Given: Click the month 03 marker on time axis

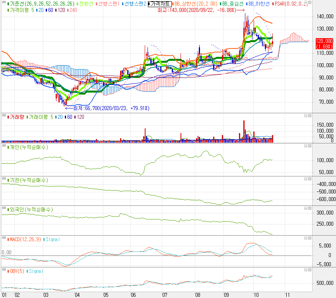Looking at the screenshot, I should coord(46,295).
